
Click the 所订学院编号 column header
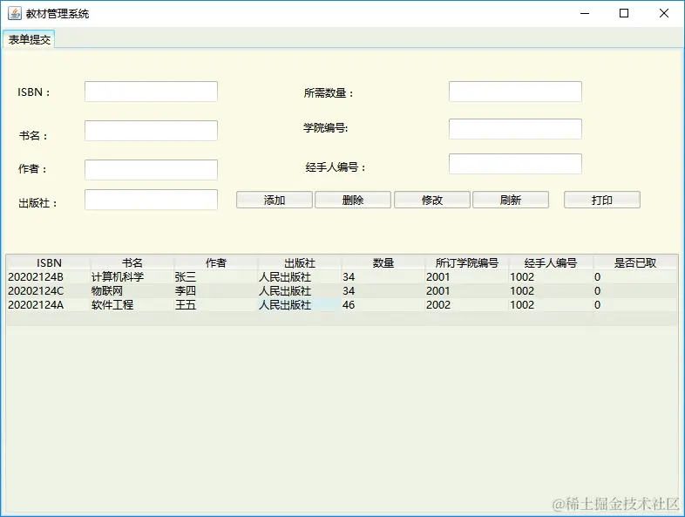(x=467, y=262)
